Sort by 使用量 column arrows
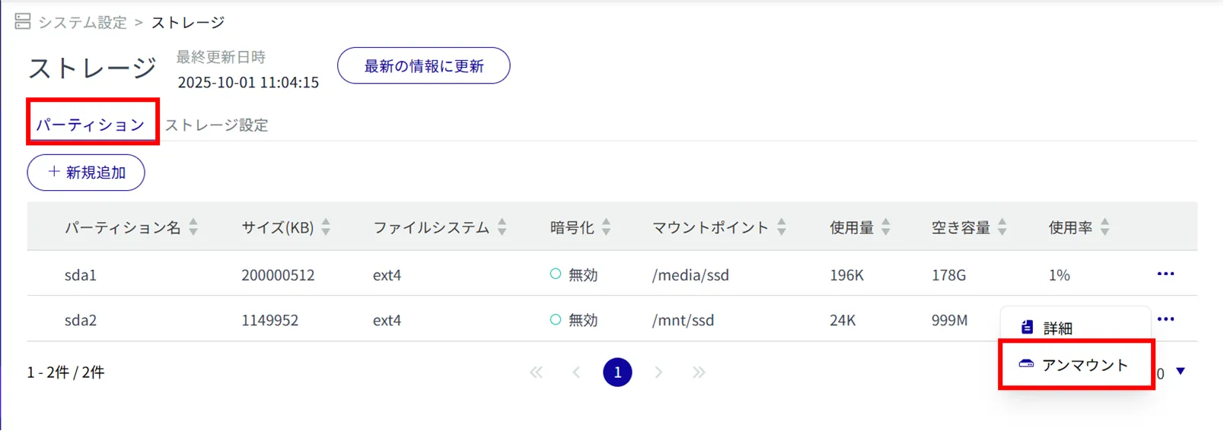This screenshot has height=431, width=1224. tap(885, 227)
